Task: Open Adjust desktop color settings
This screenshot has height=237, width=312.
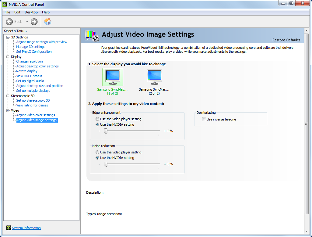Action: [37, 66]
